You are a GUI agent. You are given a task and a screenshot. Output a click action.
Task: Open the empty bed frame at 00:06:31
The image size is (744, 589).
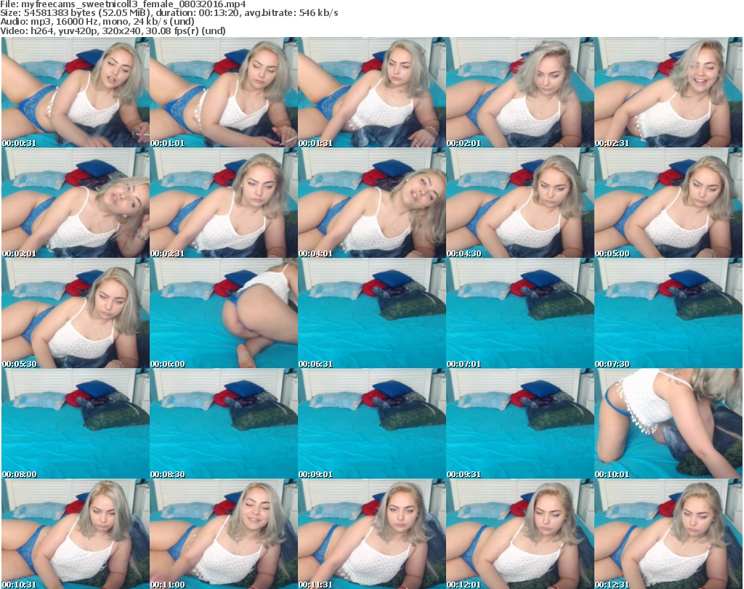pos(371,314)
